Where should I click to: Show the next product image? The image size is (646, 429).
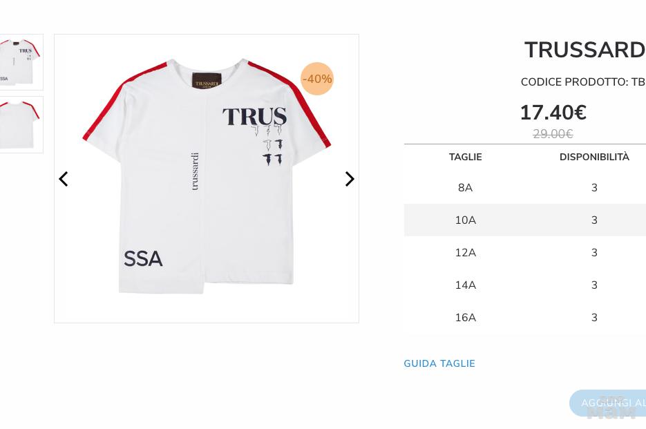pos(350,179)
